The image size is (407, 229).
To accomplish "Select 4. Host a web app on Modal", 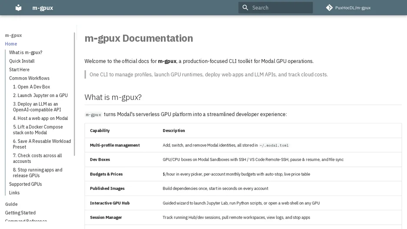I will (x=40, y=118).
